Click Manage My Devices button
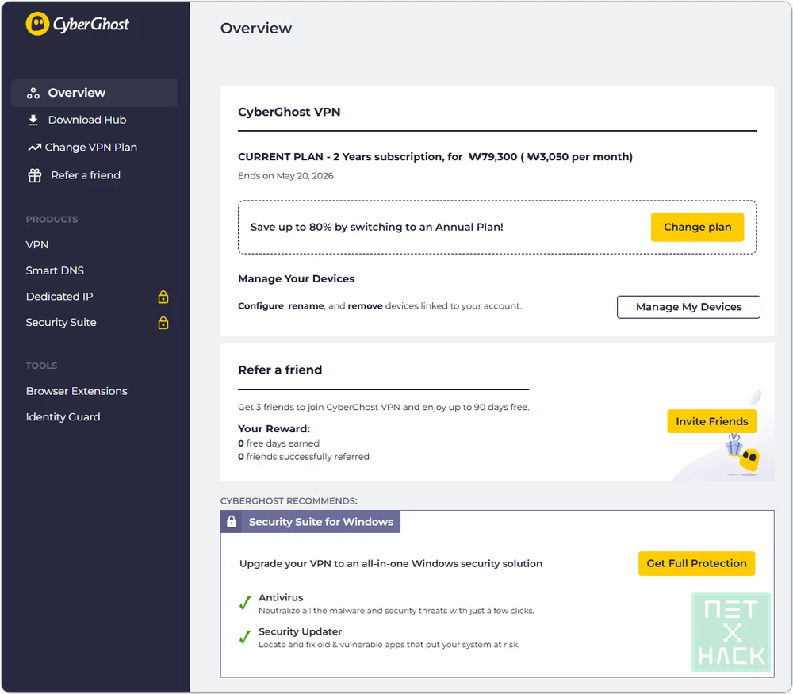The width and height of the screenshot is (793, 694). tap(688, 307)
